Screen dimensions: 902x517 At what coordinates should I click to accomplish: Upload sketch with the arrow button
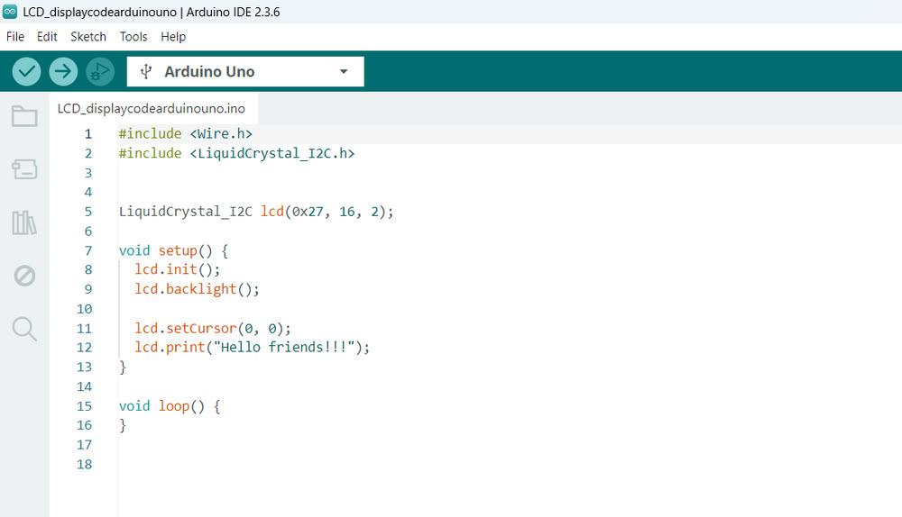point(63,72)
